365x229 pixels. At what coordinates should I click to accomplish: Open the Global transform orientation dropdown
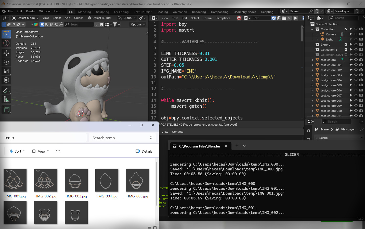click(127, 18)
